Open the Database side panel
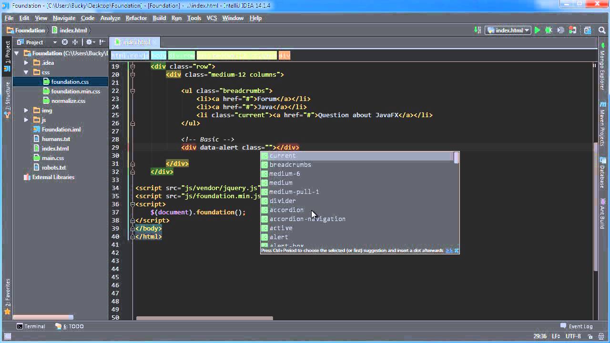The height and width of the screenshot is (343, 610). click(x=602, y=173)
